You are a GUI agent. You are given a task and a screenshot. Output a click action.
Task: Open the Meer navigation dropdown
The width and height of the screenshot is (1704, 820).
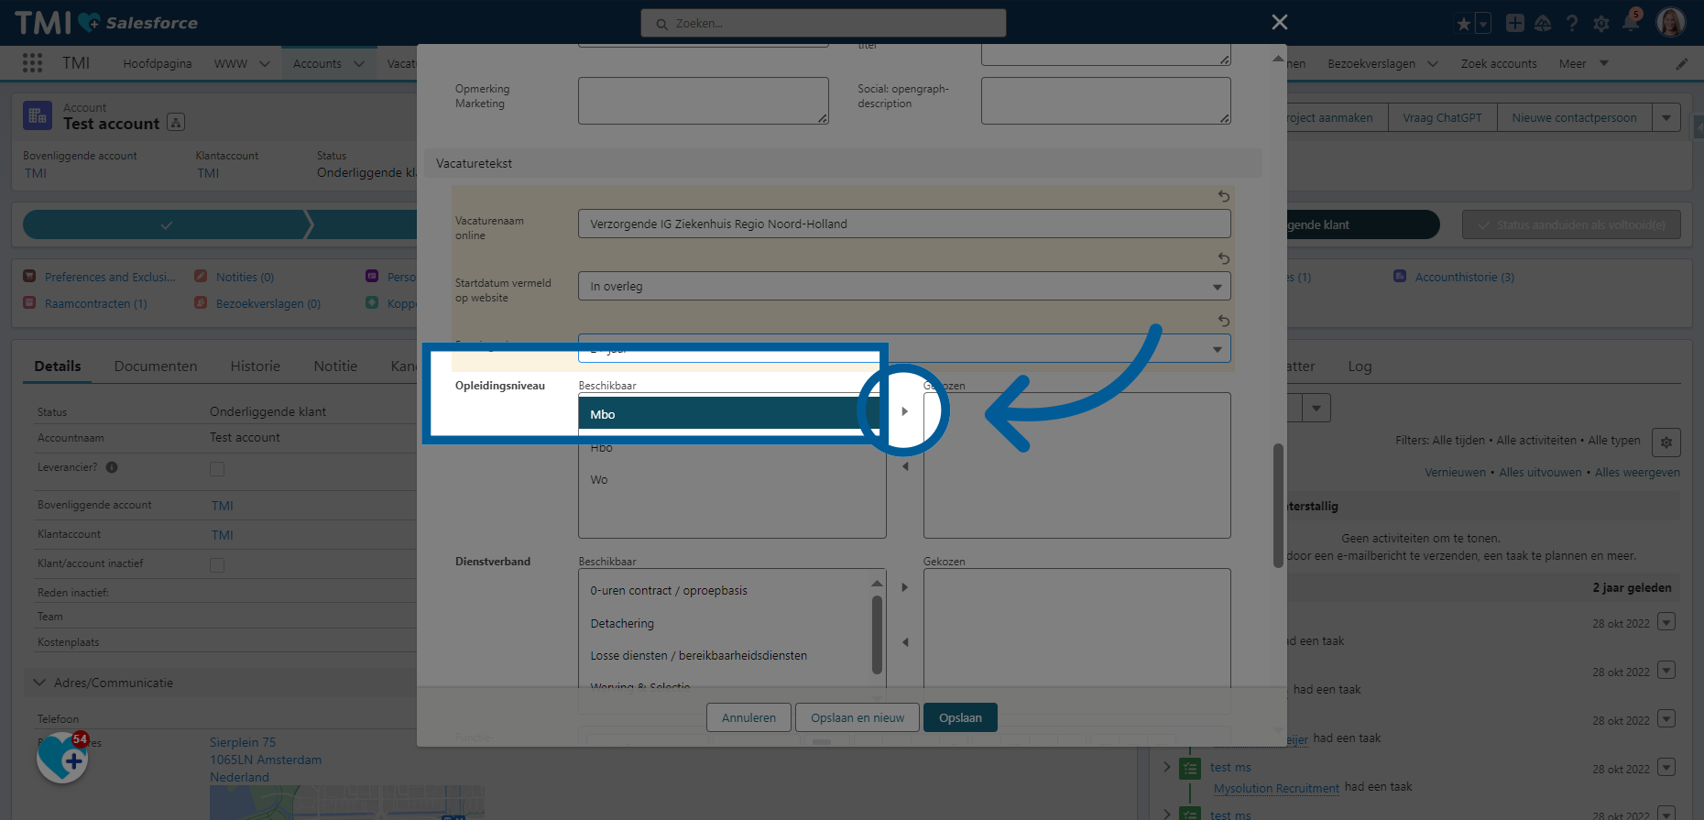(x=1584, y=64)
